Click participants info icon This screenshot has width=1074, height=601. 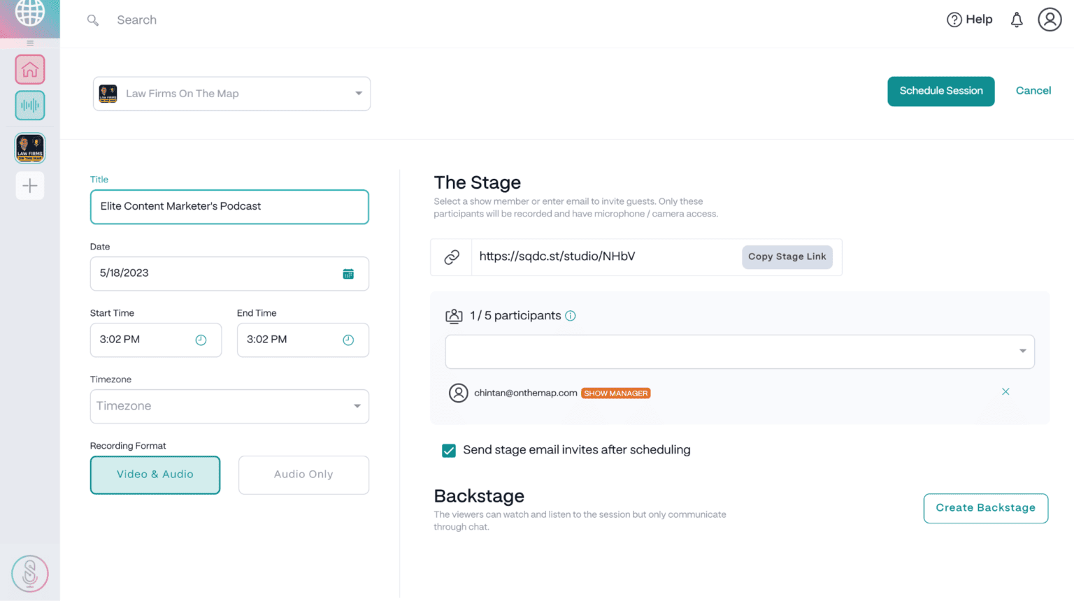(x=571, y=316)
